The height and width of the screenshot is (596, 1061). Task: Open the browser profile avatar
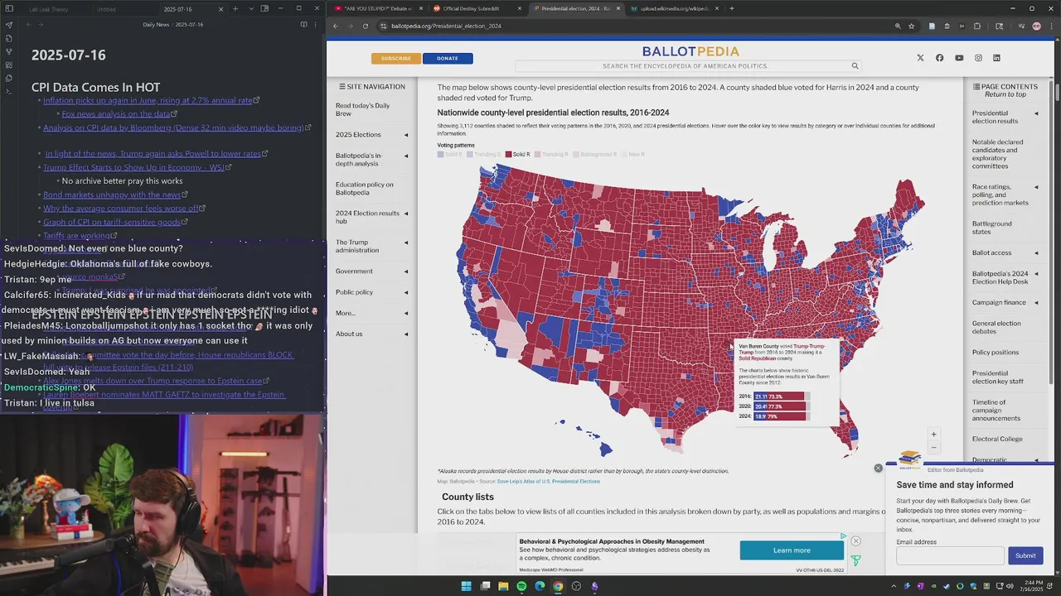1036,26
